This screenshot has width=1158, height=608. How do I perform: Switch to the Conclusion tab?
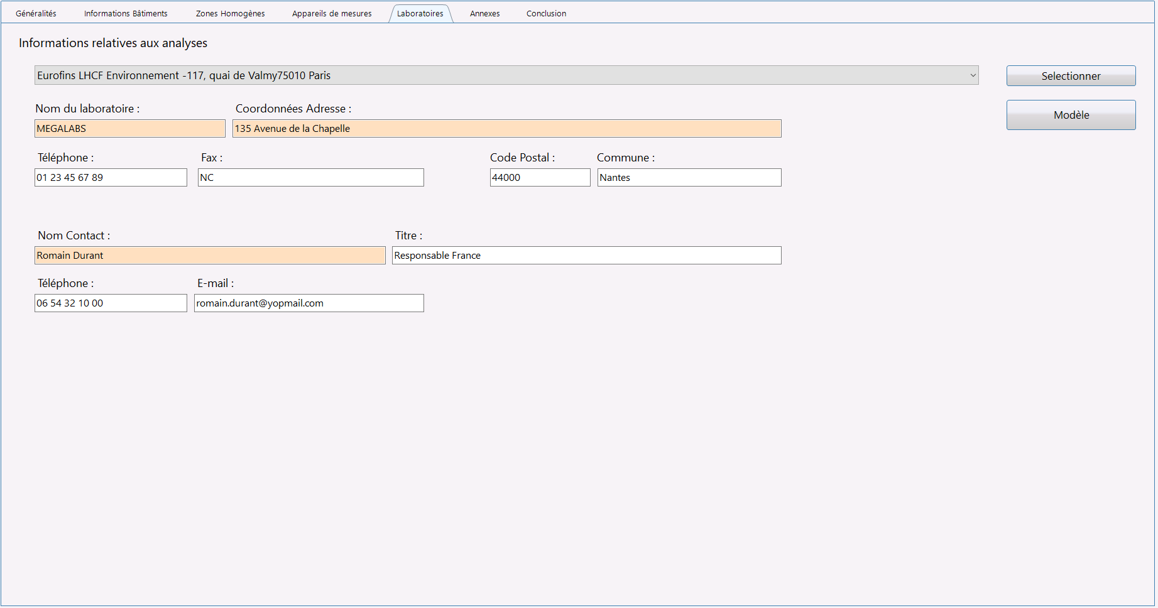pos(546,13)
